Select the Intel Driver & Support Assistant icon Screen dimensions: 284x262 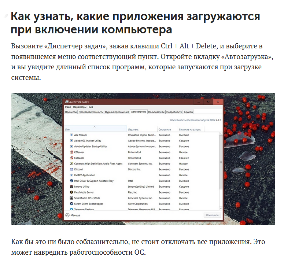71,181
